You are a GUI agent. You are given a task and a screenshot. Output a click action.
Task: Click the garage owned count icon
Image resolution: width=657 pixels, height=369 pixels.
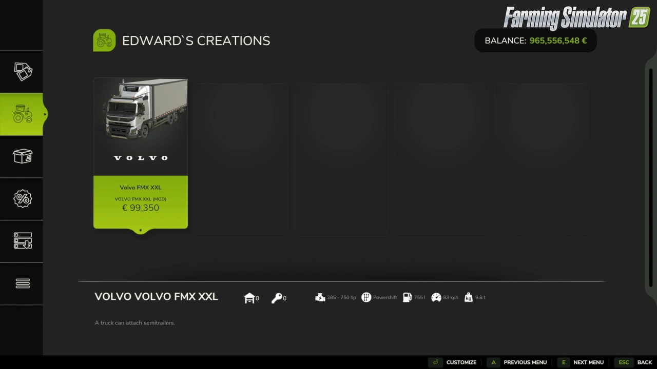click(249, 298)
